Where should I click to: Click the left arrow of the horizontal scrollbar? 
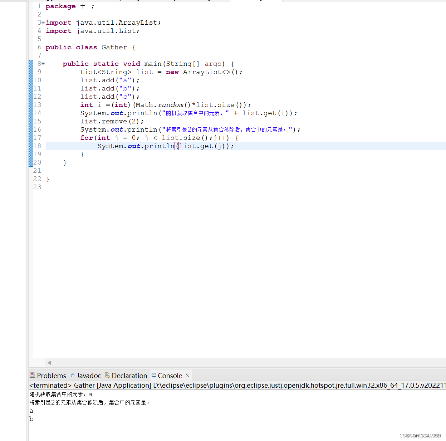(x=49, y=363)
